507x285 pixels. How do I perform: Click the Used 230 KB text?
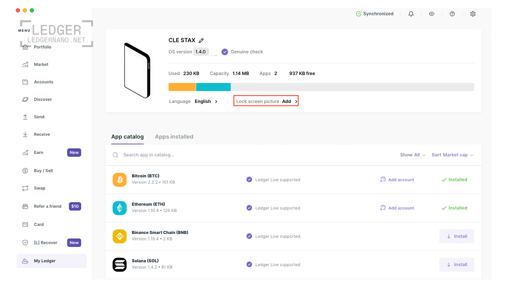click(x=184, y=74)
